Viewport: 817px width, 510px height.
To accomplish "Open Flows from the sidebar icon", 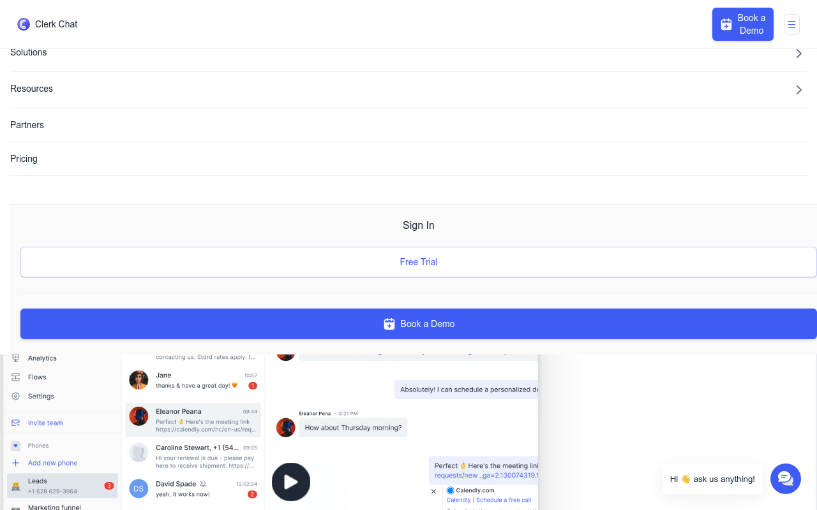I will [15, 377].
